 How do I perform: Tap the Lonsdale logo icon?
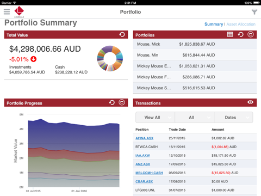[x=19, y=11]
